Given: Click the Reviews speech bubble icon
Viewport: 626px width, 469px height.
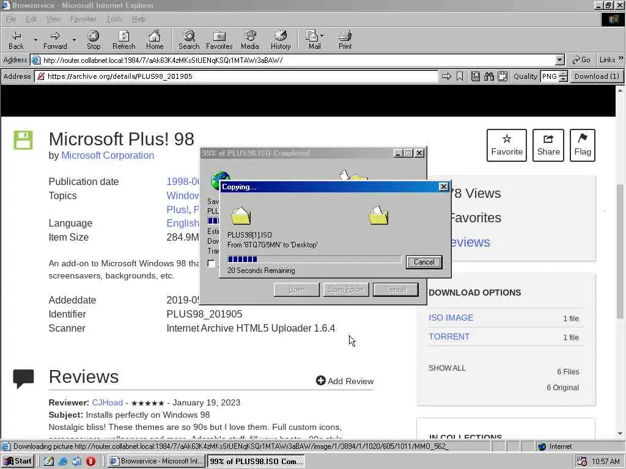Looking at the screenshot, I should [23, 379].
